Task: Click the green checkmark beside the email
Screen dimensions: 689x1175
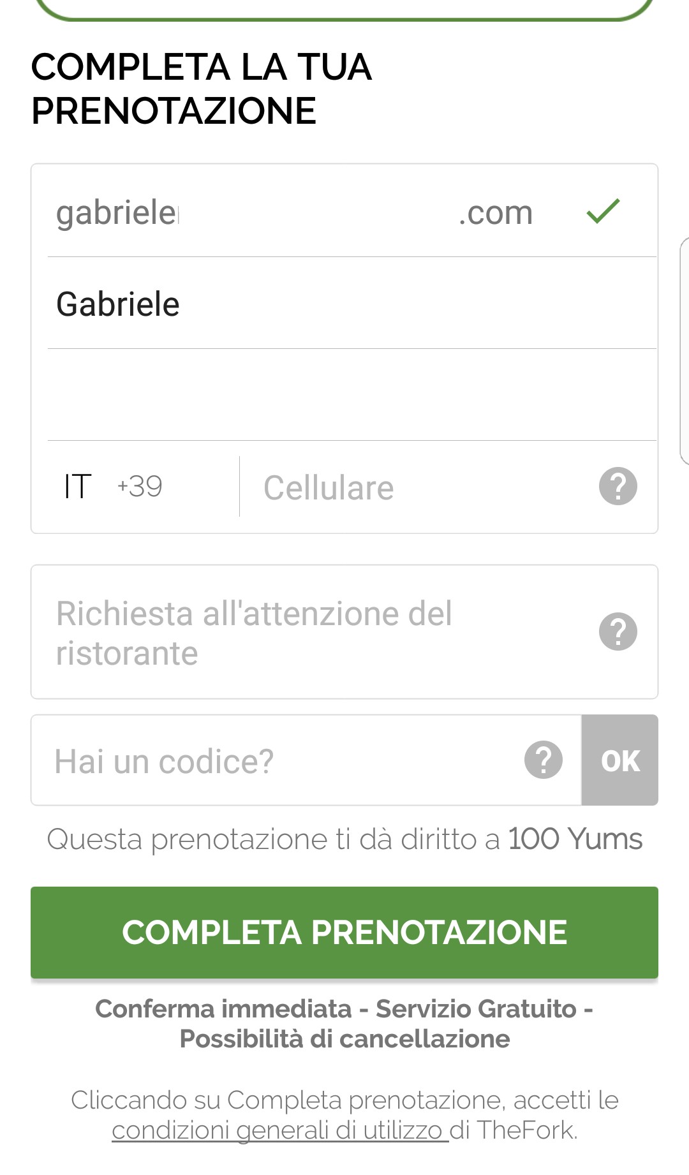Action: coord(603,211)
